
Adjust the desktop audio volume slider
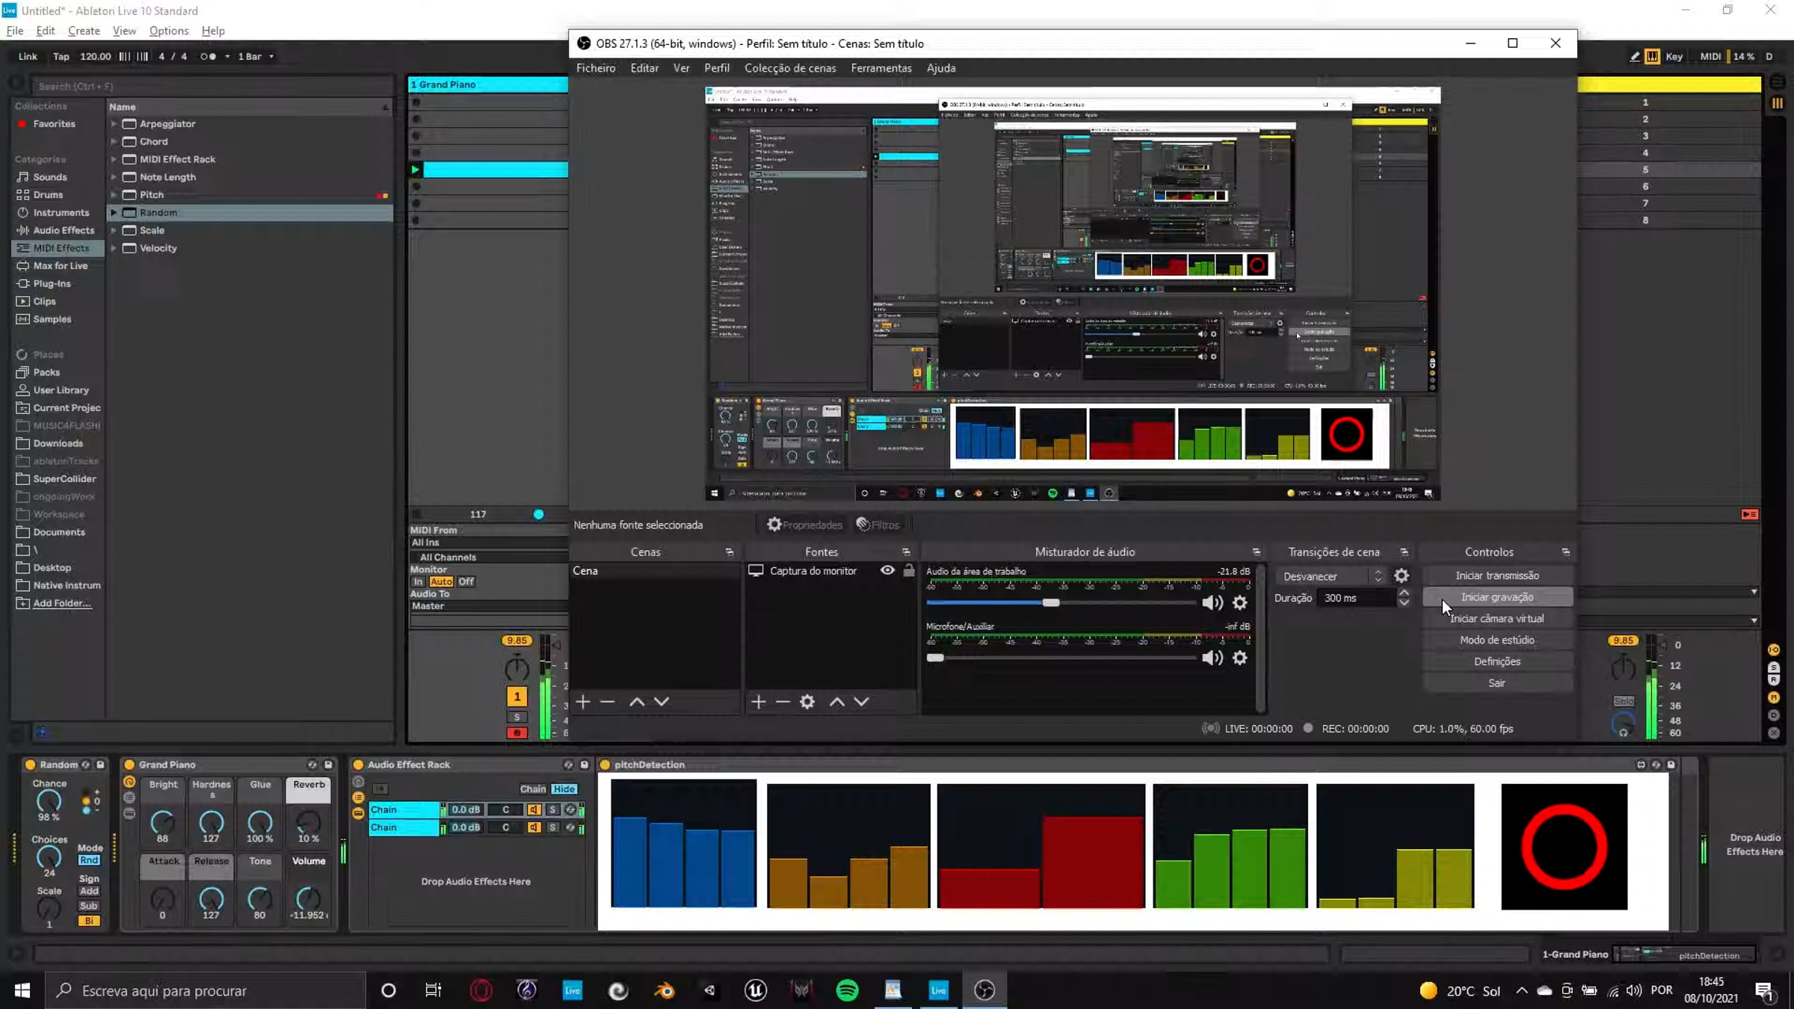coord(1050,602)
